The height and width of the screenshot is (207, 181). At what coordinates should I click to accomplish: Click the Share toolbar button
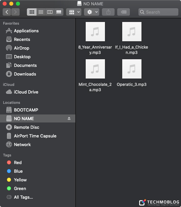tap(108, 12)
